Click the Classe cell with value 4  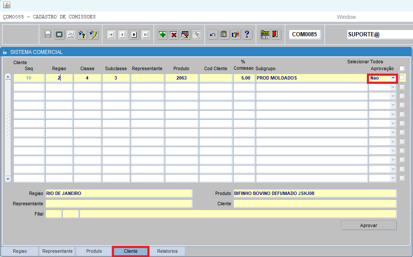click(87, 78)
